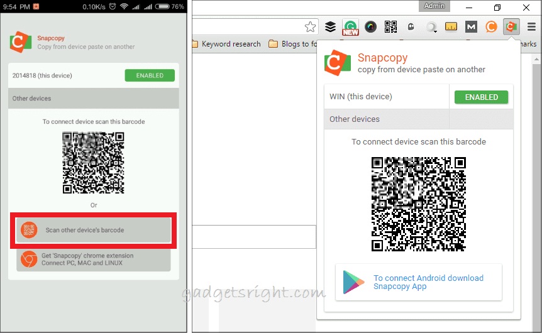This screenshot has height=333, width=542.
Task: Open the Grammarly extension marked NEW
Action: pos(350,27)
